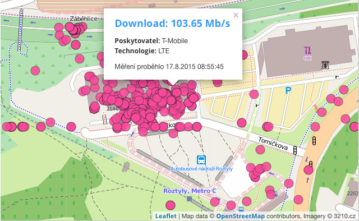The height and width of the screenshot is (221, 359).
Task: Click the blue parking P icon
Action: click(288, 91)
